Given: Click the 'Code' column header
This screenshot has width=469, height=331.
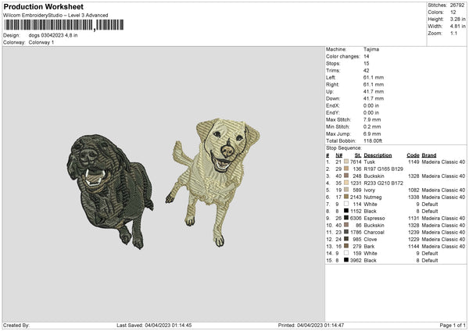Looking at the screenshot, I should (x=413, y=155).
